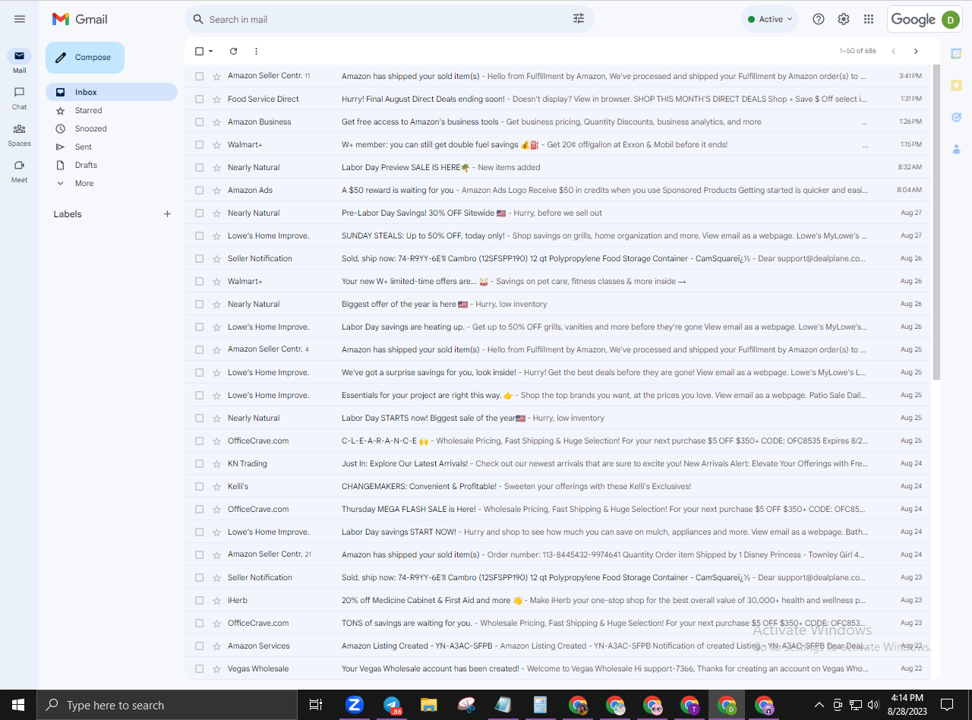Open the Snoozed folder
972x720 pixels.
tap(112, 128)
